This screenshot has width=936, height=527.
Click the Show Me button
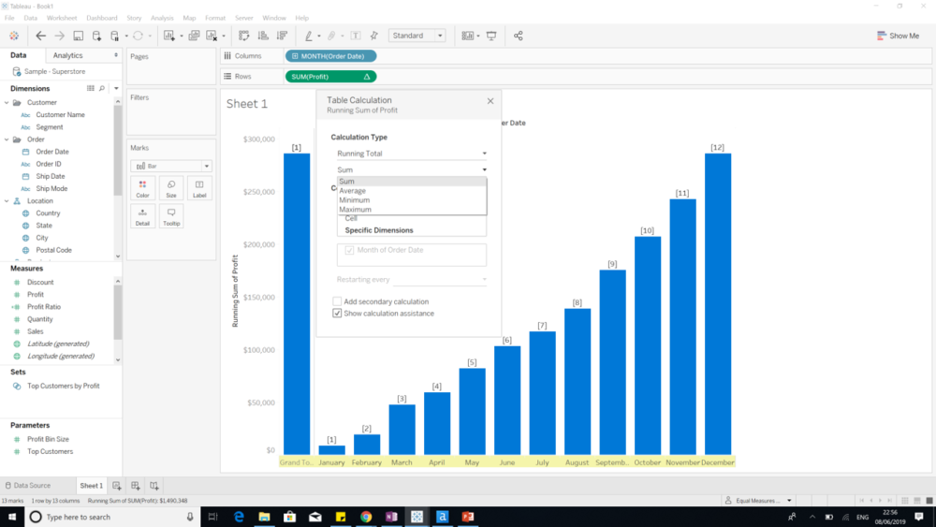pos(898,36)
